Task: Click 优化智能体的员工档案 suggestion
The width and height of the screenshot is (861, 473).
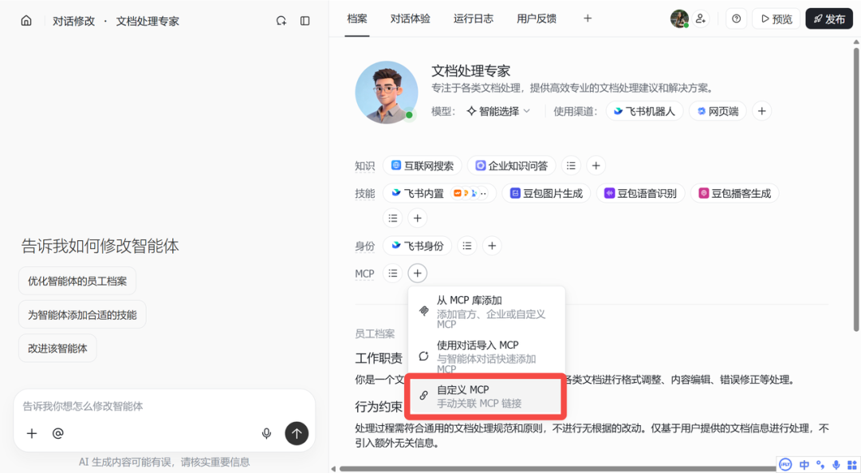Action: tap(77, 281)
